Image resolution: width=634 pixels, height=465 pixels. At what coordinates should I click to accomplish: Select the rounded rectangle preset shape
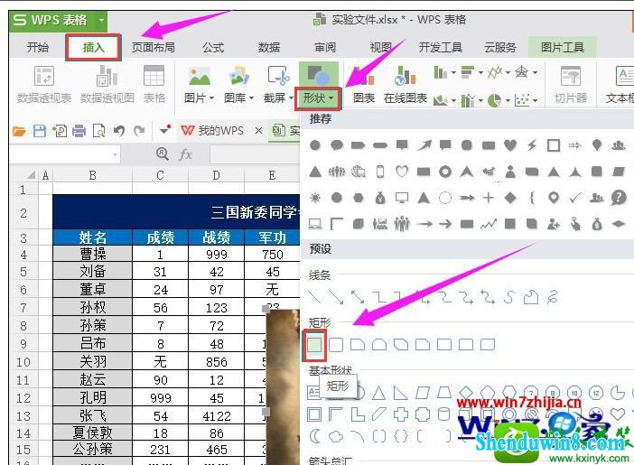(336, 345)
